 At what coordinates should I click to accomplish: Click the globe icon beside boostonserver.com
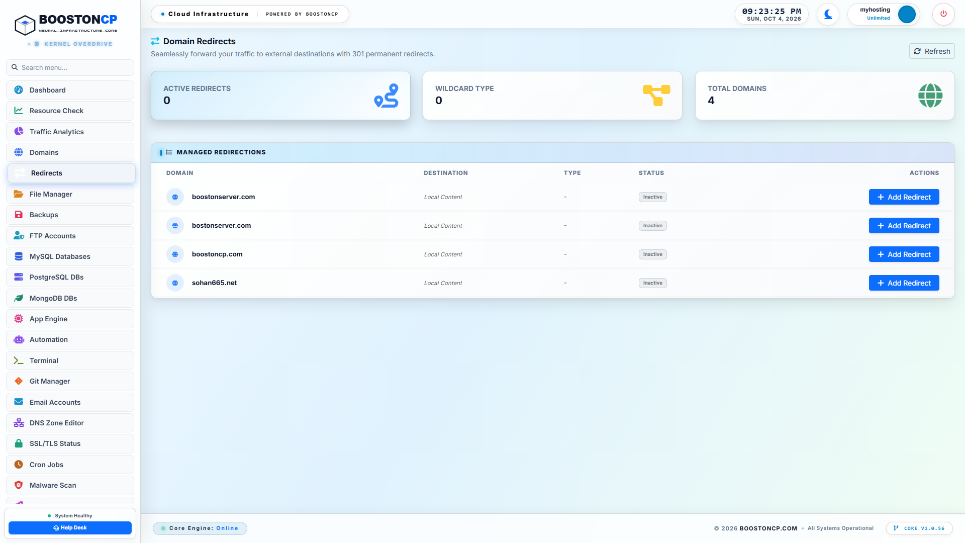(x=175, y=197)
